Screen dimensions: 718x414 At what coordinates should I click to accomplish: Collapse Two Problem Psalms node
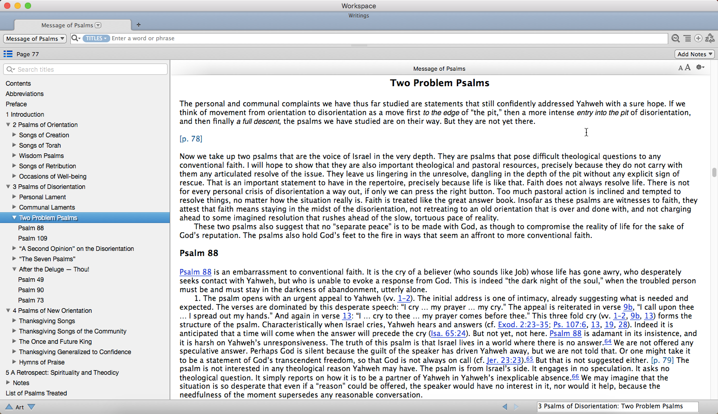point(14,217)
